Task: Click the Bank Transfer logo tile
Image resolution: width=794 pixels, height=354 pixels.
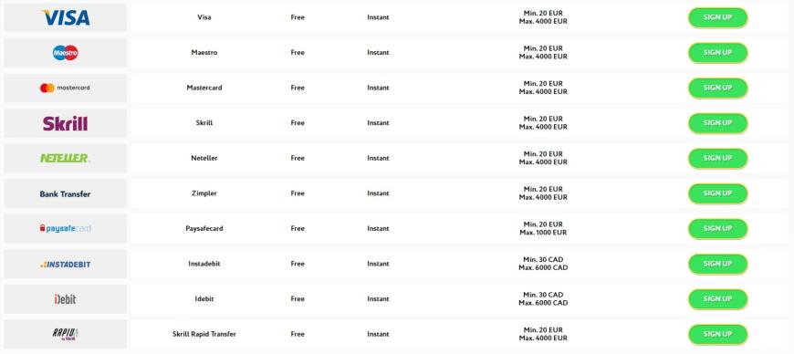Action: click(66, 194)
